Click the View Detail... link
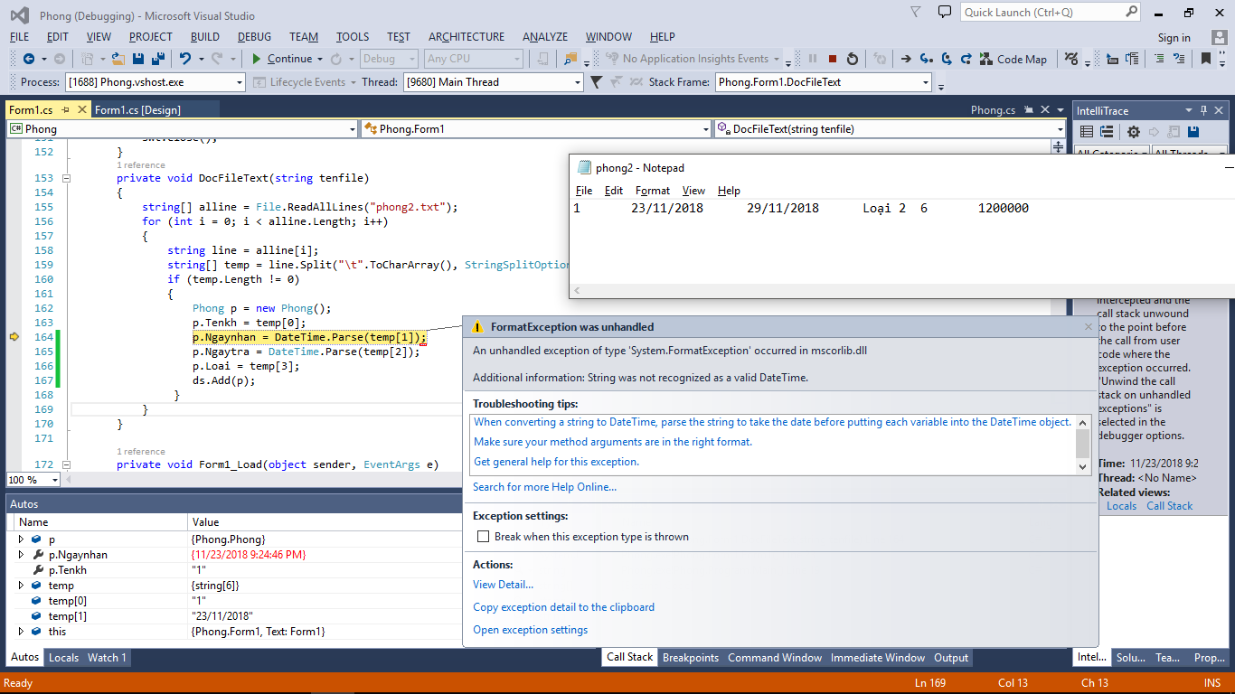The image size is (1235, 694). [503, 585]
